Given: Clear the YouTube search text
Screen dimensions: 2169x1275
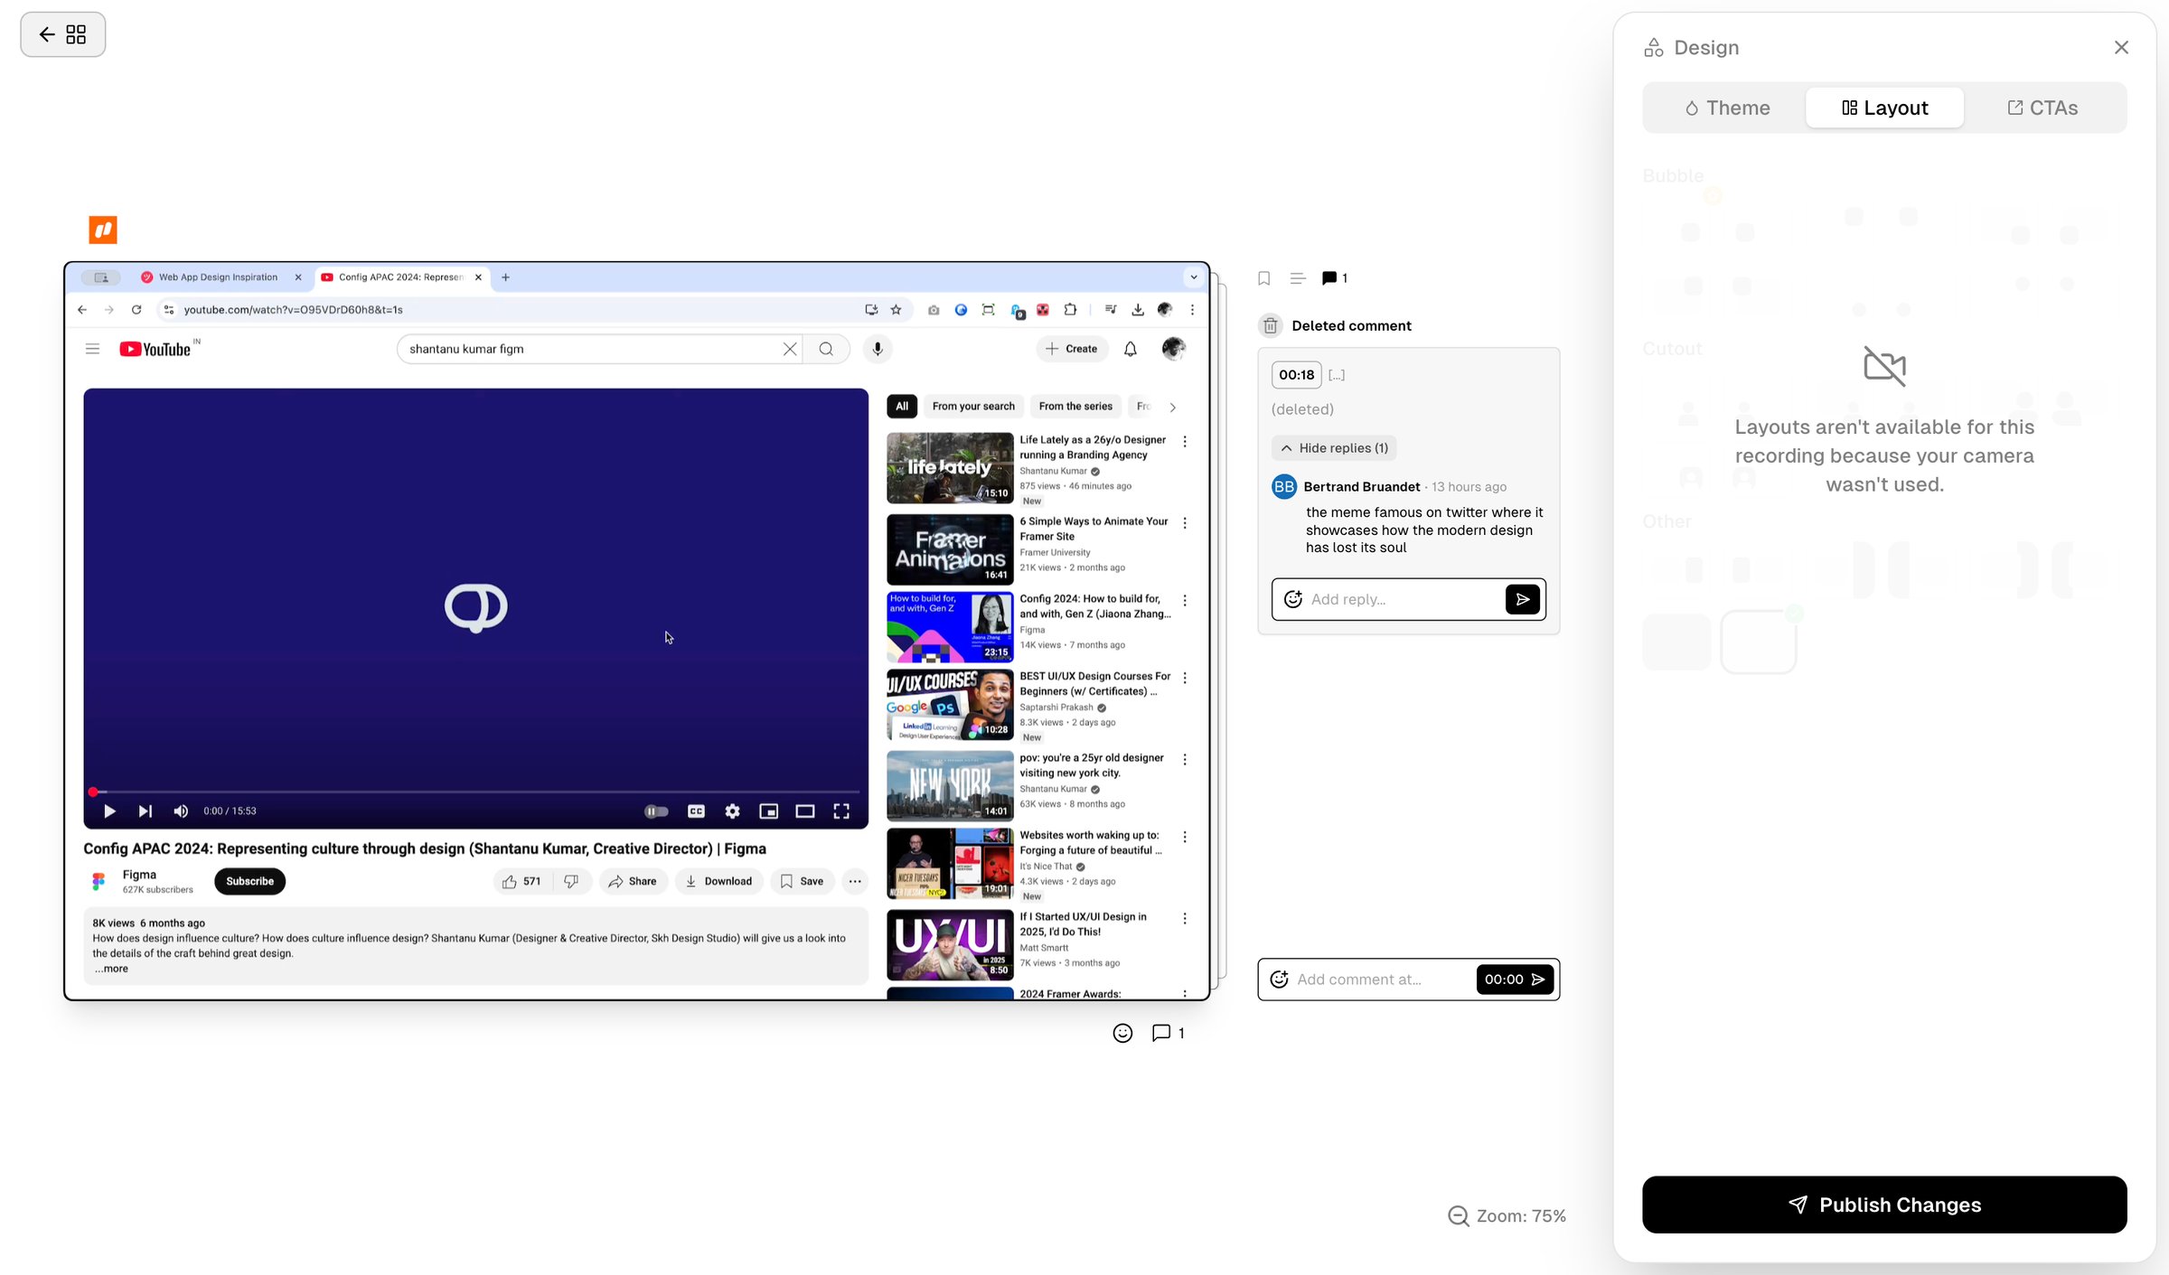Looking at the screenshot, I should coord(790,349).
